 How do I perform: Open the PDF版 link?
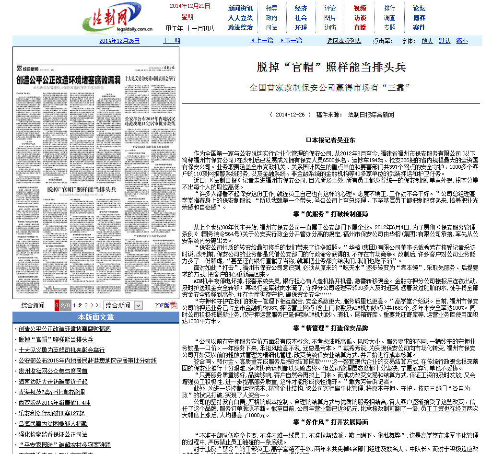pos(162,305)
